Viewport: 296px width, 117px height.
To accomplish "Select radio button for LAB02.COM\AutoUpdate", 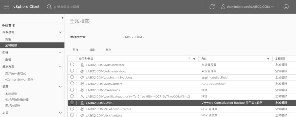I will (72, 83).
